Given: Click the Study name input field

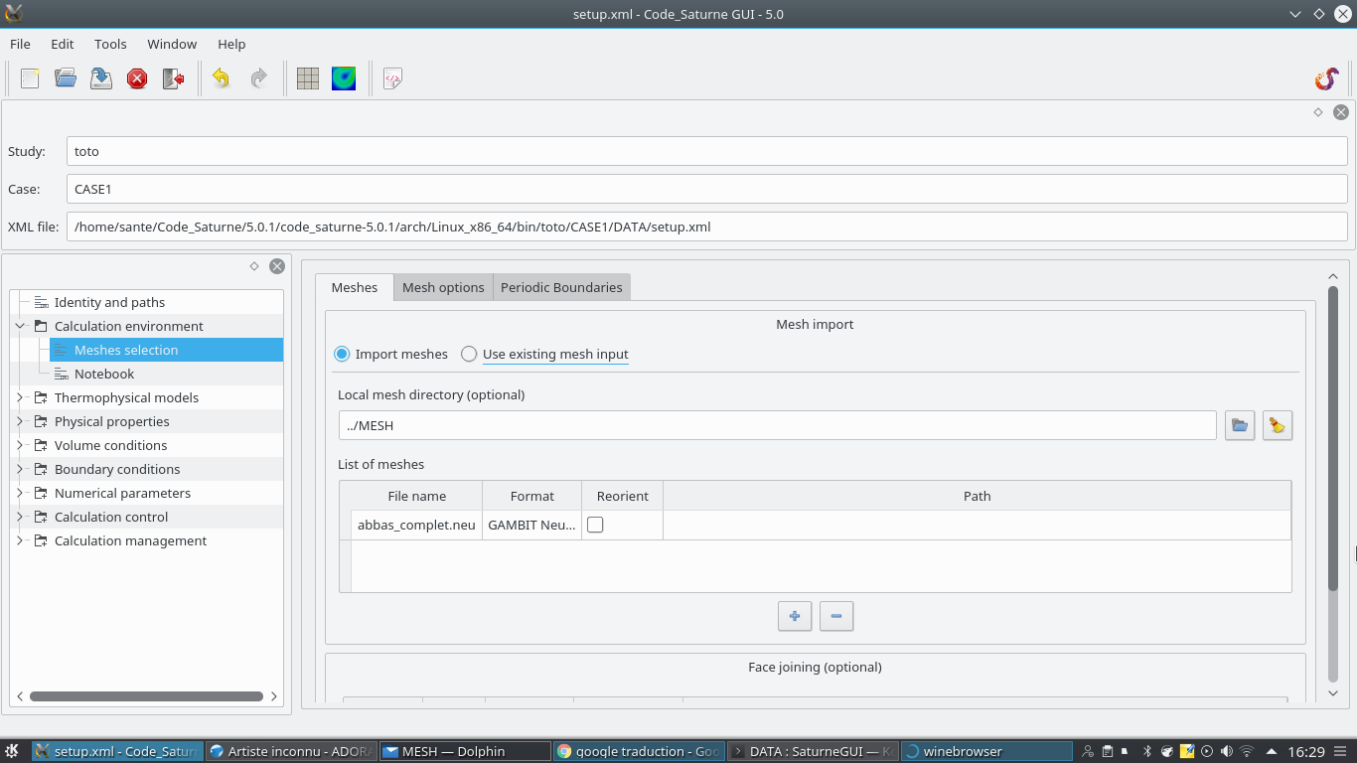Looking at the screenshot, I should click(x=706, y=151).
